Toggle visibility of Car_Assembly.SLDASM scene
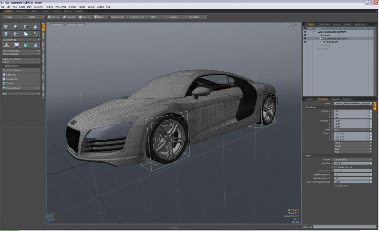 (x=305, y=32)
